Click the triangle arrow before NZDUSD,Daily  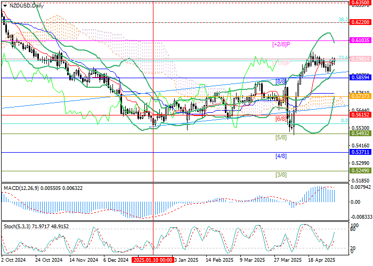[5, 5]
